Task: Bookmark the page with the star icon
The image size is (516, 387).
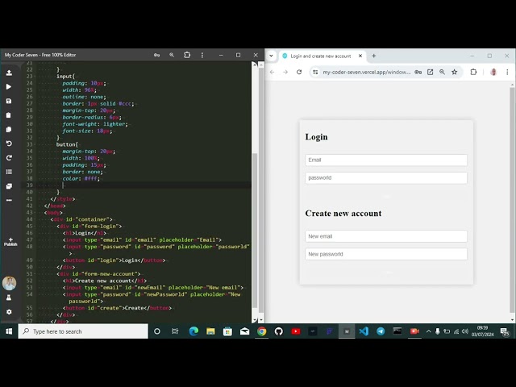Action: coord(455,72)
